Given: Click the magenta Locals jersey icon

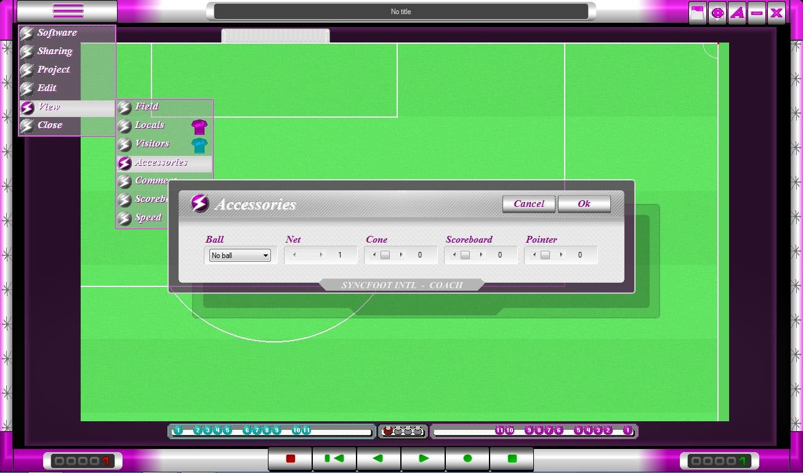Looking at the screenshot, I should [199, 127].
